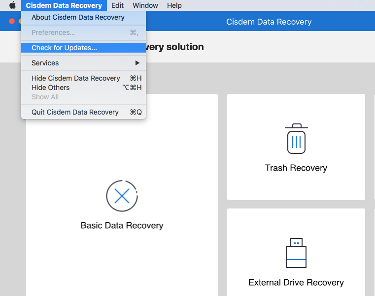The width and height of the screenshot is (375, 296).
Task: Select External Drive Recovery label
Action: (x=296, y=282)
